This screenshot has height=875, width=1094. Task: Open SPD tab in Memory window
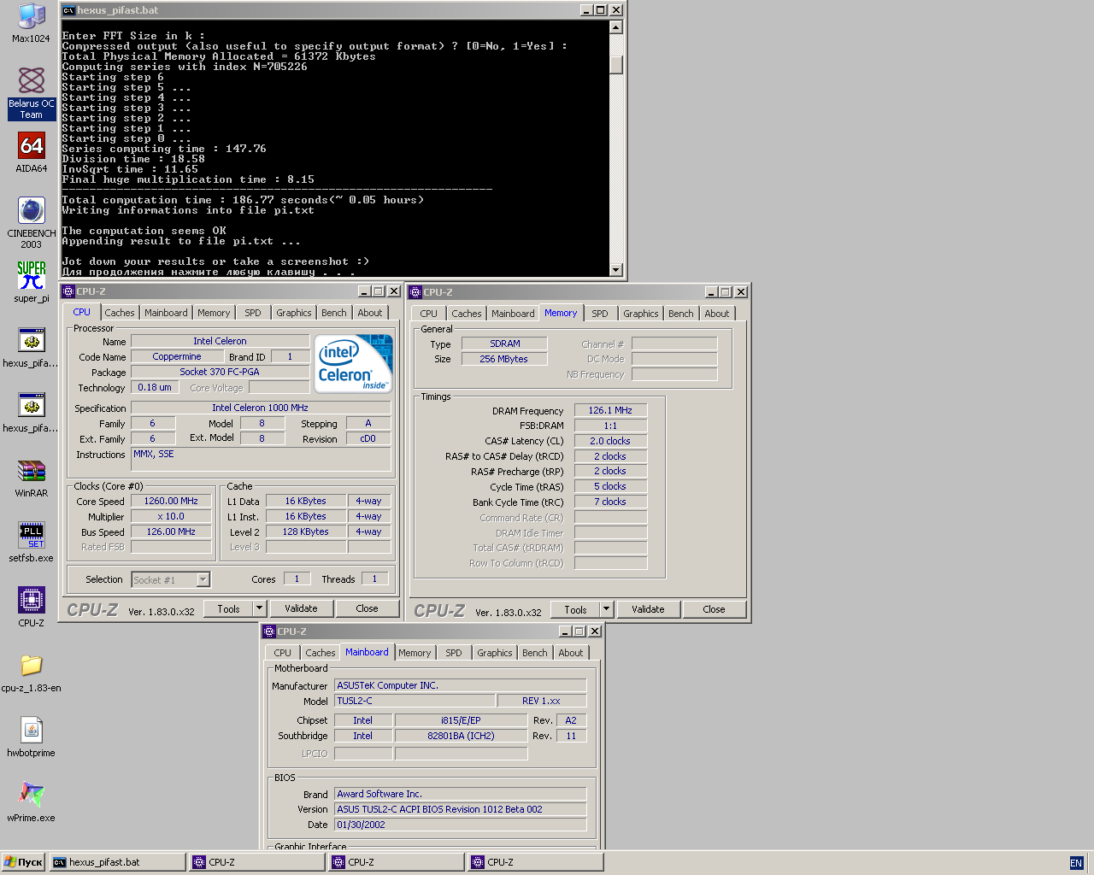[x=600, y=314]
